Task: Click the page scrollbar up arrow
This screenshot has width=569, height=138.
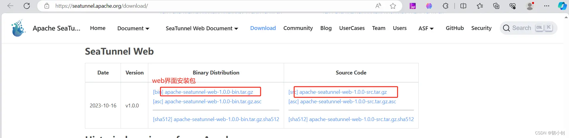Action: [x=566, y=17]
